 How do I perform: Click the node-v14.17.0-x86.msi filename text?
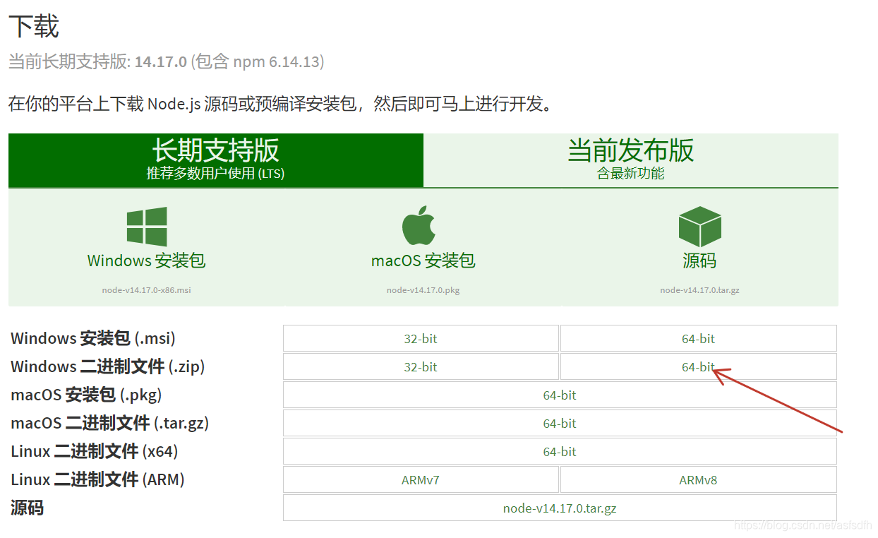point(146,290)
